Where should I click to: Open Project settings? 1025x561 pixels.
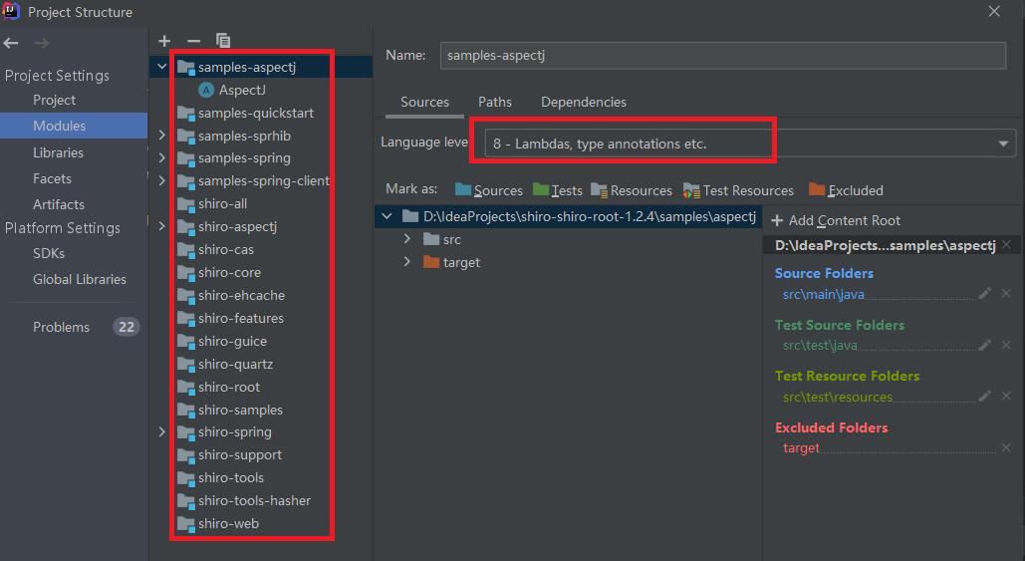(x=54, y=100)
